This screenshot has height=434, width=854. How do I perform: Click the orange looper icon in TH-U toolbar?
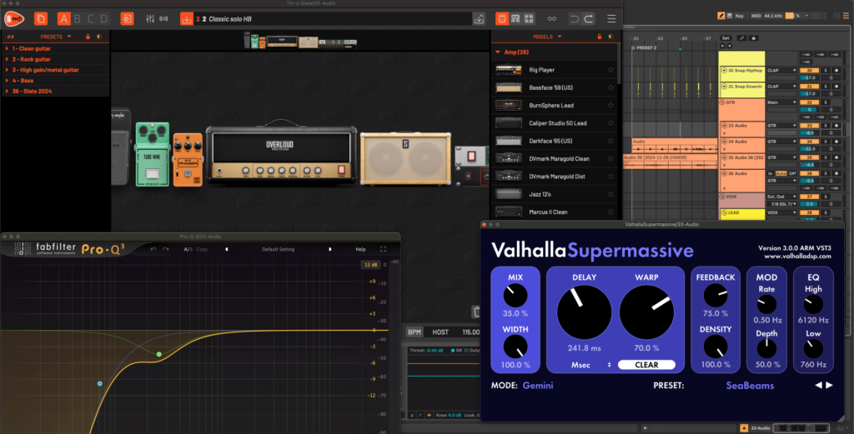pos(127,19)
